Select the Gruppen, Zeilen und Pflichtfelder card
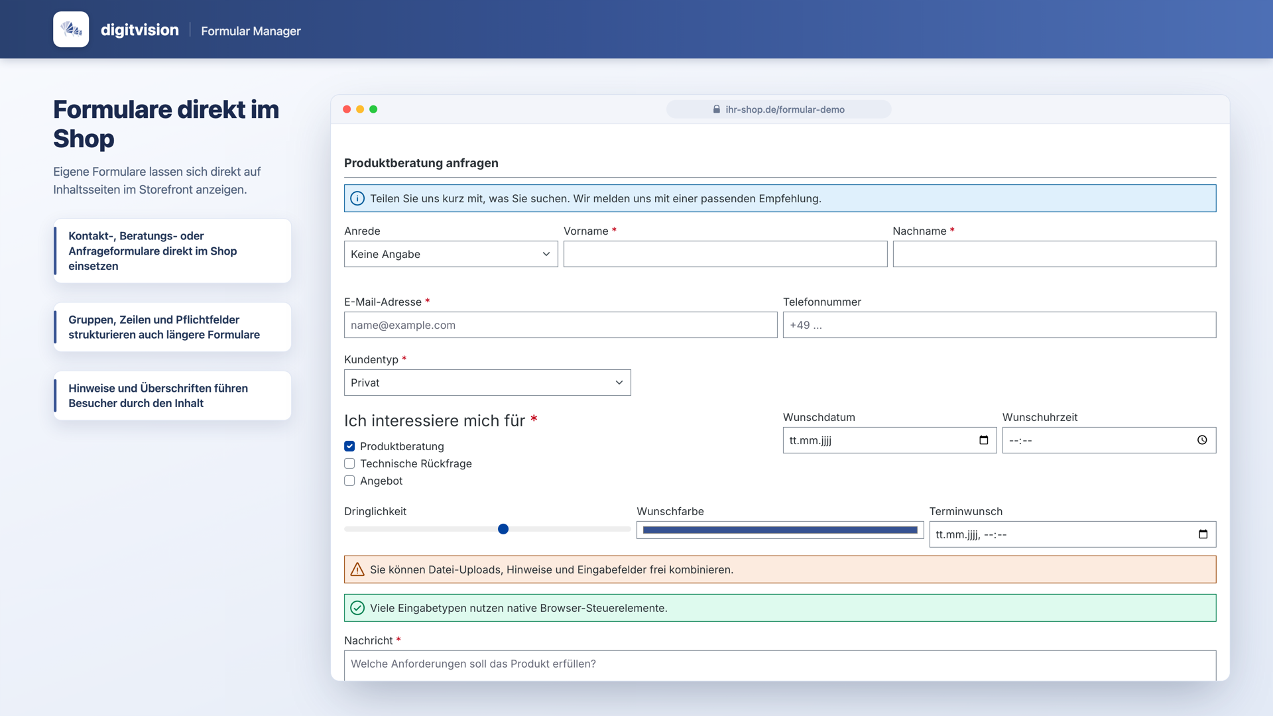The image size is (1273, 716). (x=172, y=327)
